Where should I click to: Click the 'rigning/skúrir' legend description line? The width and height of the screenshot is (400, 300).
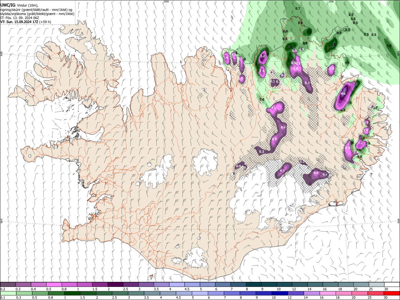[x=36, y=10]
